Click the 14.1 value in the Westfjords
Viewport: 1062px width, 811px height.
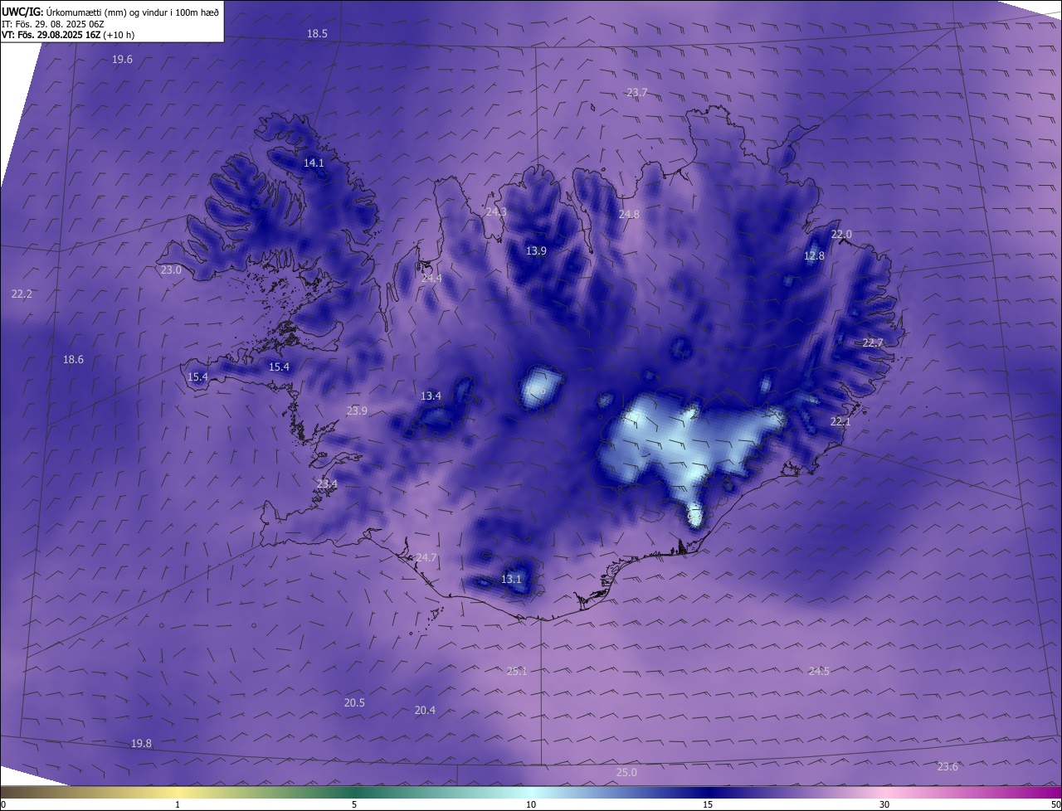(x=314, y=163)
